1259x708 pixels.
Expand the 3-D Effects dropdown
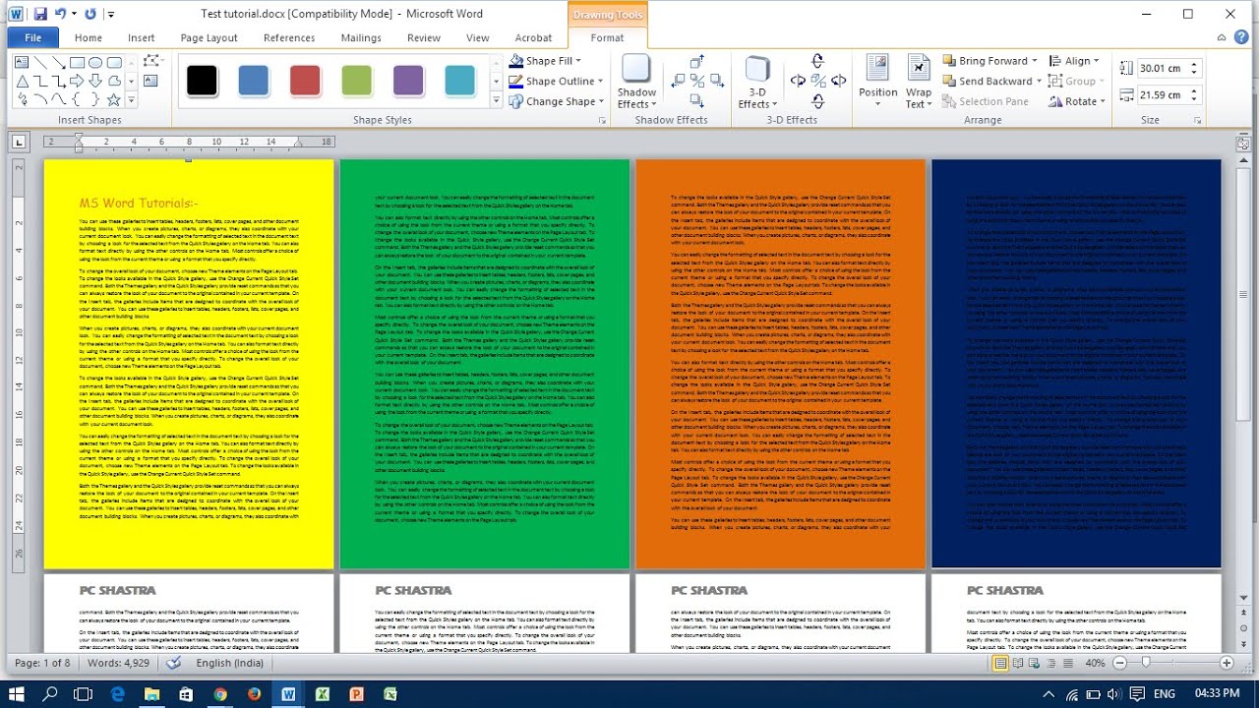pos(757,83)
